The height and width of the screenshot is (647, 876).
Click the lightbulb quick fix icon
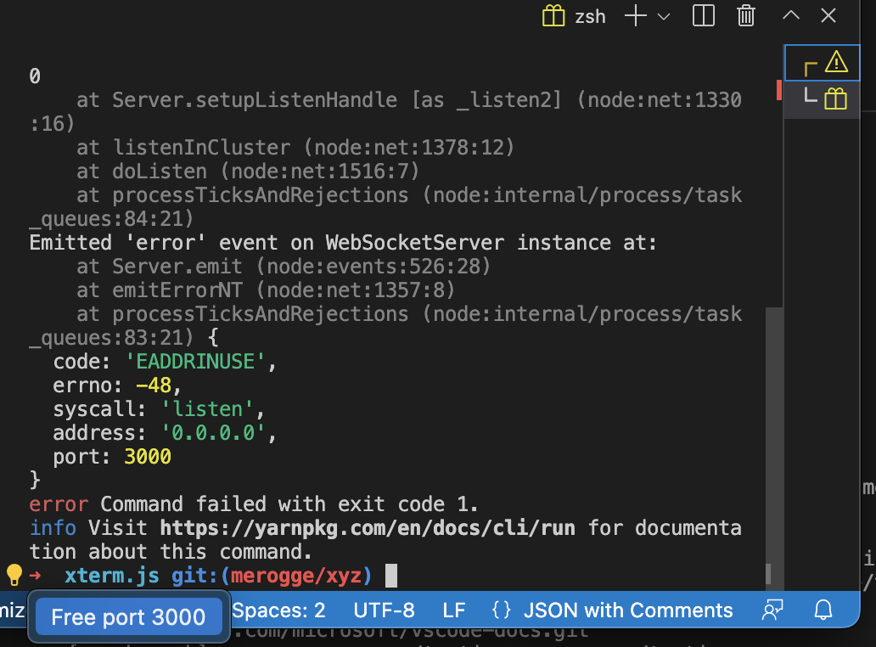tap(13, 575)
